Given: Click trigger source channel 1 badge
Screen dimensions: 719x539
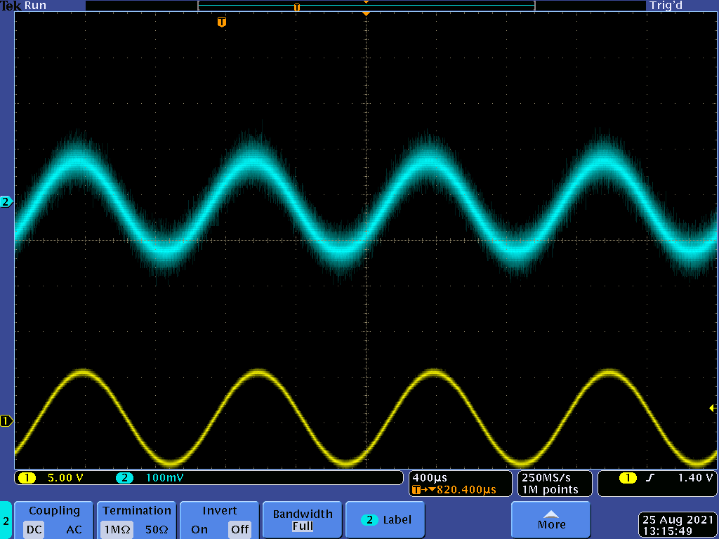Looking at the screenshot, I should point(628,478).
